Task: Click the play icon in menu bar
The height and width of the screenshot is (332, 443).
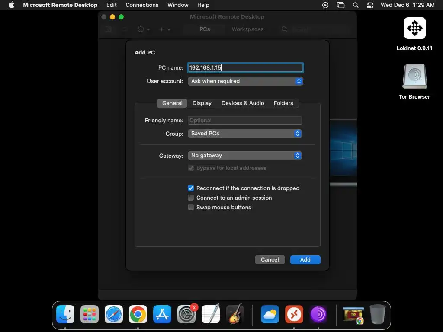Action: tap(325, 5)
